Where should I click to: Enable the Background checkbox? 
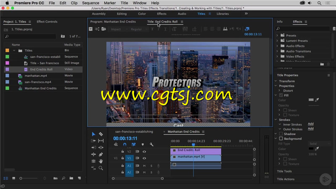(281, 139)
